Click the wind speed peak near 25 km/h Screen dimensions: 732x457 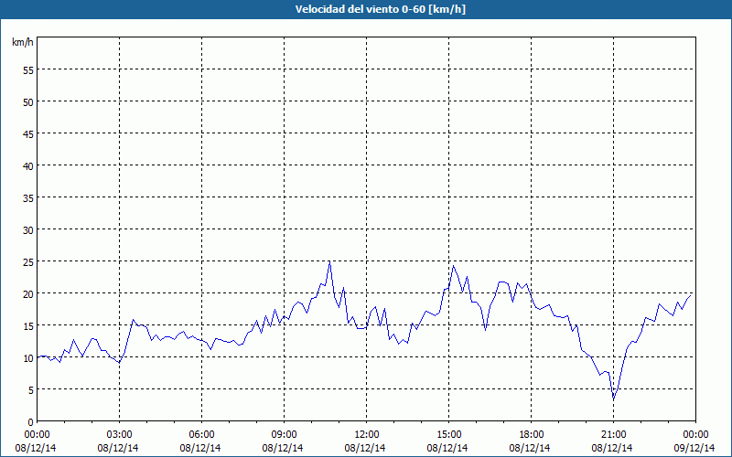[329, 262]
